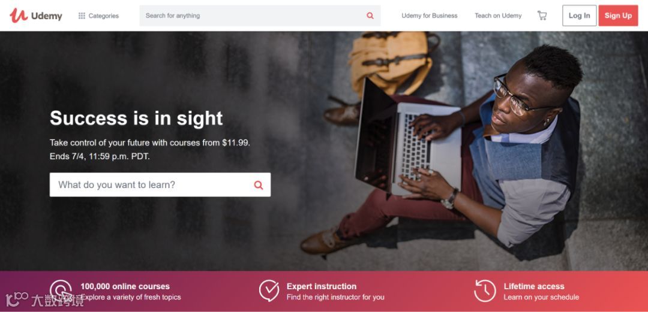Click the online courses target icon

coord(61,290)
